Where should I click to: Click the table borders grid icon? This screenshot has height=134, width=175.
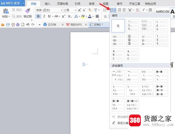coord(150,10)
